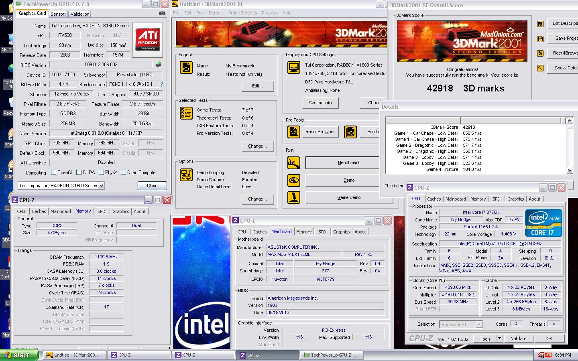
Task: Click the Core Speed value field in CPU-Z
Action: tap(458, 287)
